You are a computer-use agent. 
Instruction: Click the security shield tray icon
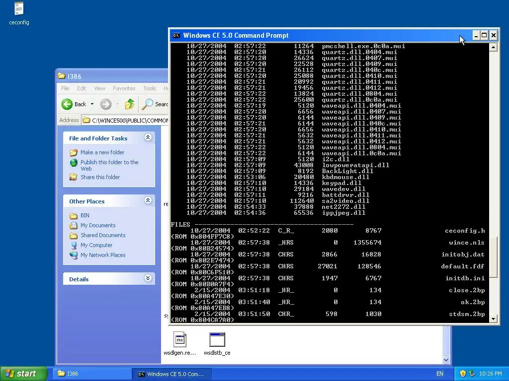(463, 374)
